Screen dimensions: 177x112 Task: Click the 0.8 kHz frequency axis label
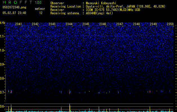click(3, 78)
